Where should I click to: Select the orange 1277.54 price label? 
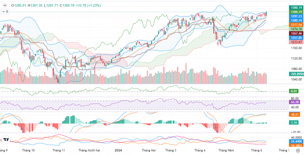pos(296,25)
